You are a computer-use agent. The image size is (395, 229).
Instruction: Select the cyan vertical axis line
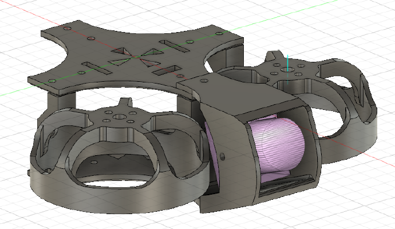point(288,69)
